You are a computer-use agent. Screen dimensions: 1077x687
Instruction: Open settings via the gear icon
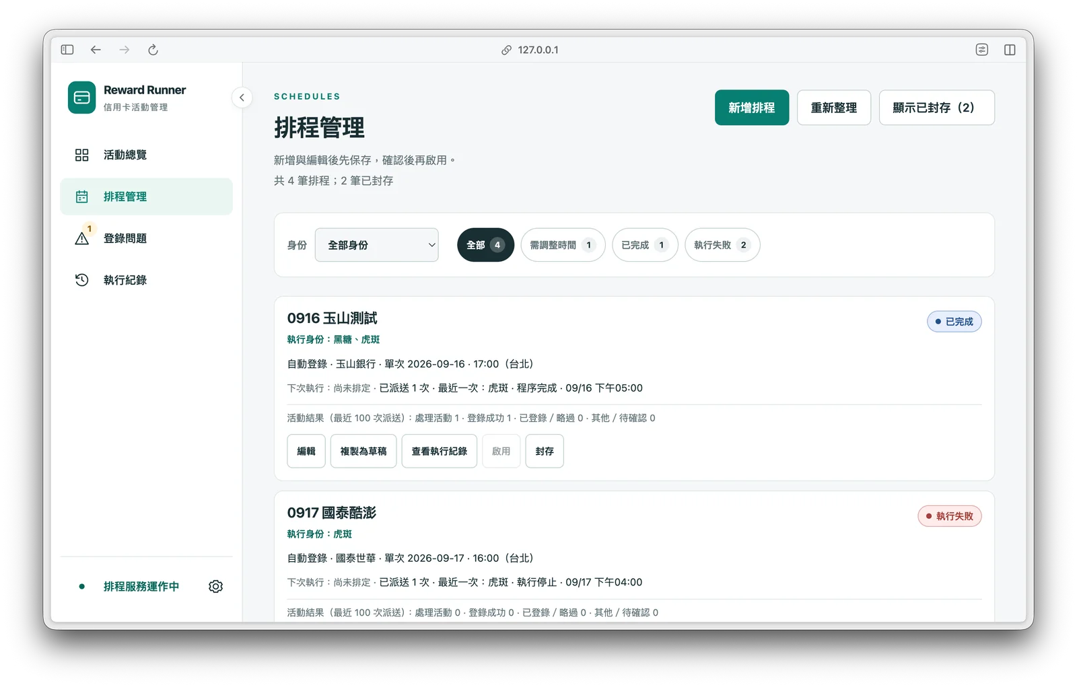[215, 587]
